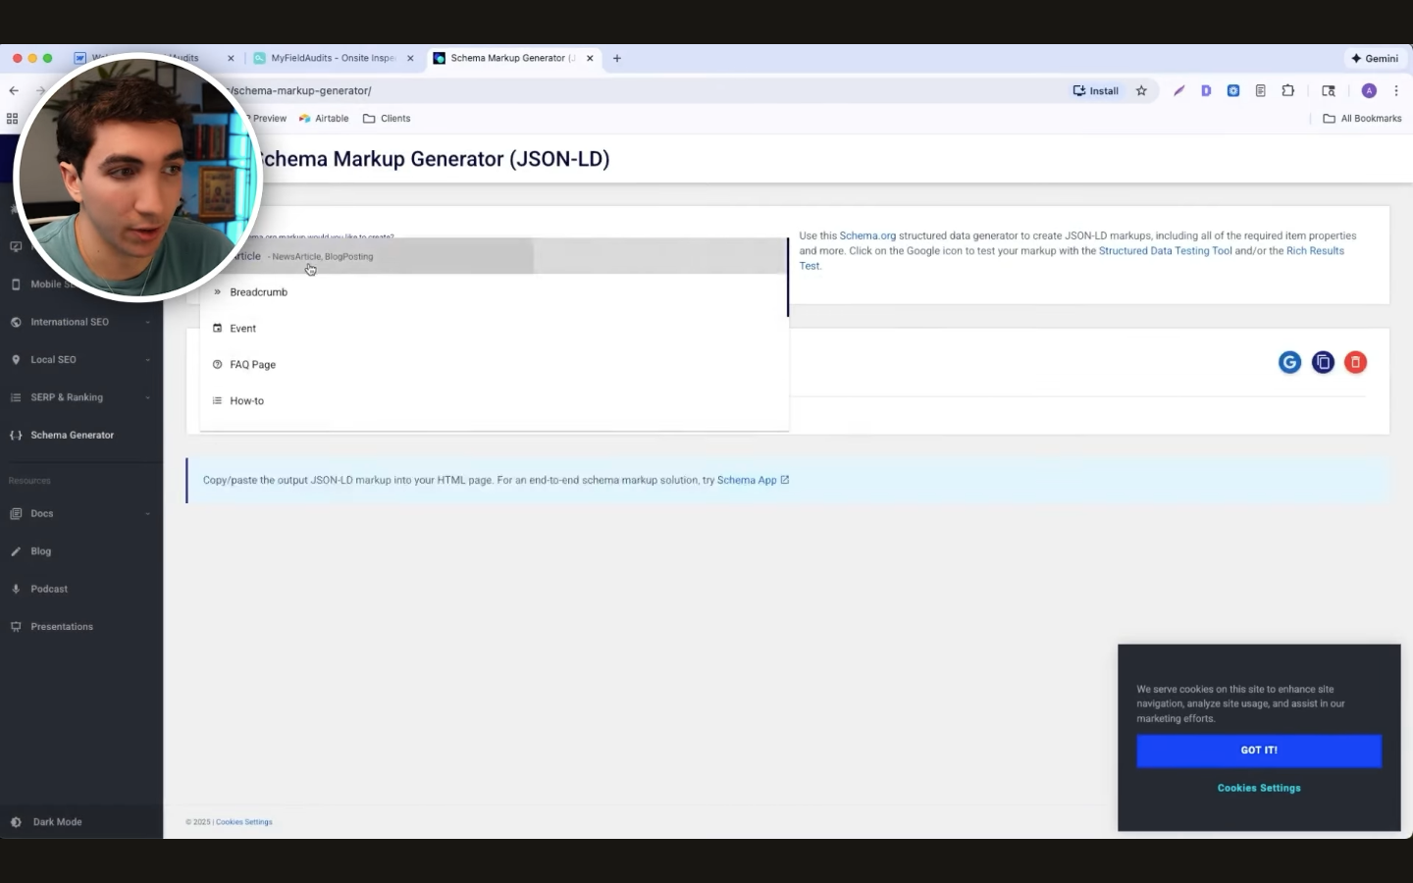Select Event from the schema list
This screenshot has width=1413, height=883.
click(494, 329)
